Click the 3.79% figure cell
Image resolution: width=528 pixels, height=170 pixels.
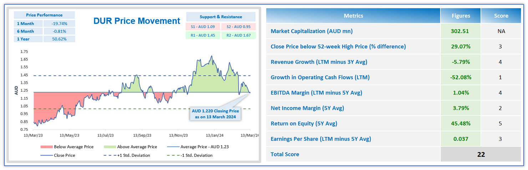pos(461,108)
